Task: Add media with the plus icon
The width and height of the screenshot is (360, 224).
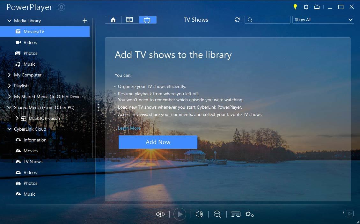Action: click(85, 21)
